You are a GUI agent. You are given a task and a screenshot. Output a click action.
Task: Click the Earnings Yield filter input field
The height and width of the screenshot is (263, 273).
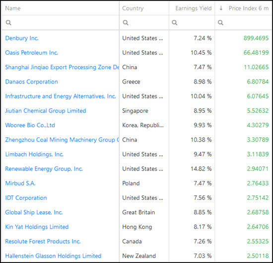pos(192,22)
